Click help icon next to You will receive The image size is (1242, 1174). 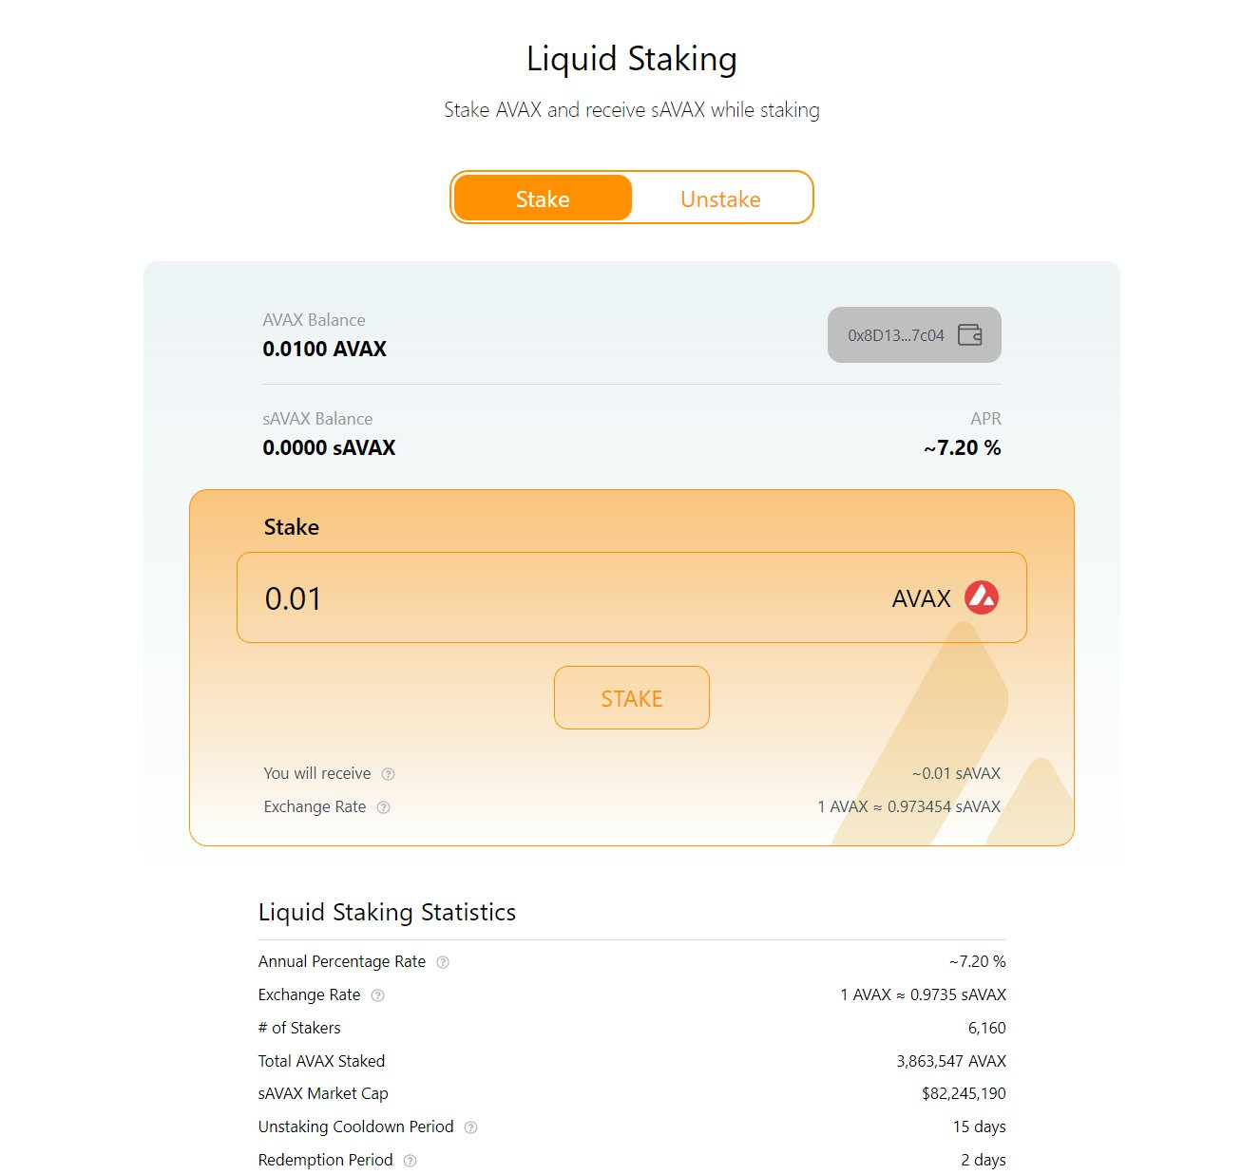pyautogui.click(x=388, y=774)
